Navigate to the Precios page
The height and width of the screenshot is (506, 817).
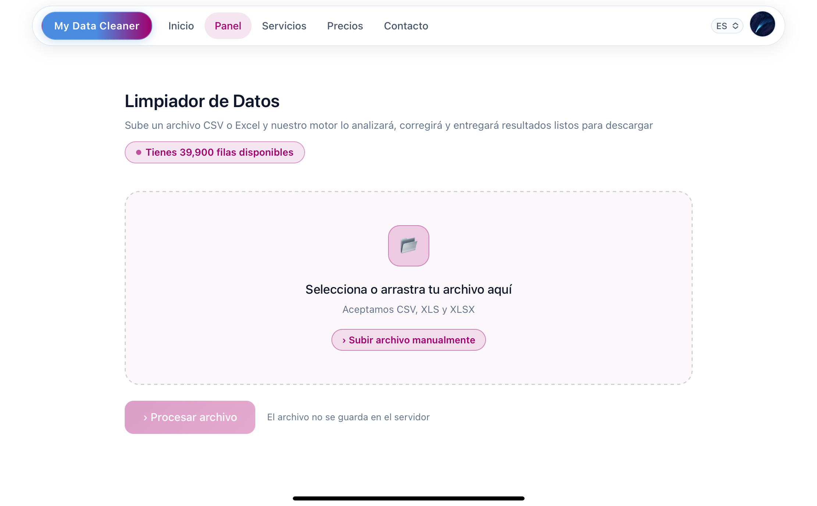pyautogui.click(x=345, y=26)
